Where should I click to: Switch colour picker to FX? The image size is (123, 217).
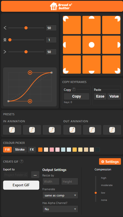(32, 150)
